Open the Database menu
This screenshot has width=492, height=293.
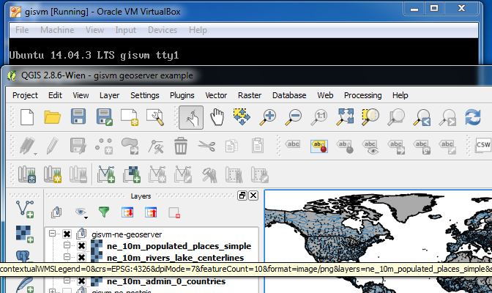pyautogui.click(x=289, y=95)
